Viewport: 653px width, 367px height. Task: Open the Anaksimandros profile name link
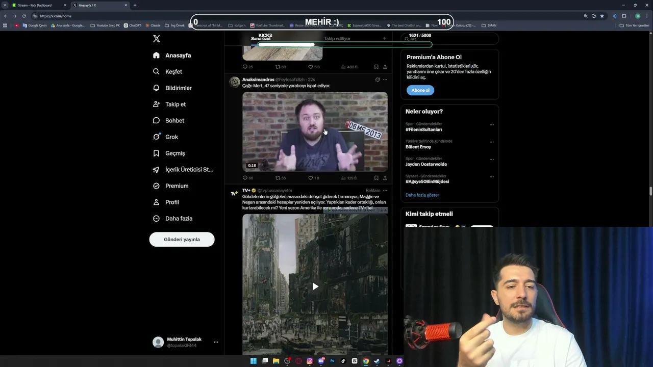point(258,80)
